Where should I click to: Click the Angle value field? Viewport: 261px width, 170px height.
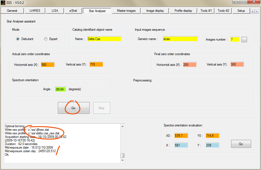point(60,89)
